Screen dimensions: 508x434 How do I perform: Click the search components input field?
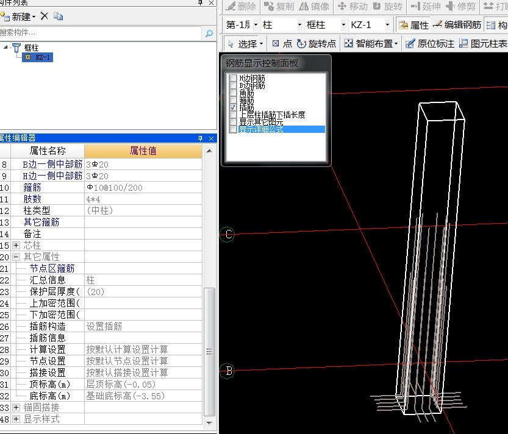[x=101, y=33]
